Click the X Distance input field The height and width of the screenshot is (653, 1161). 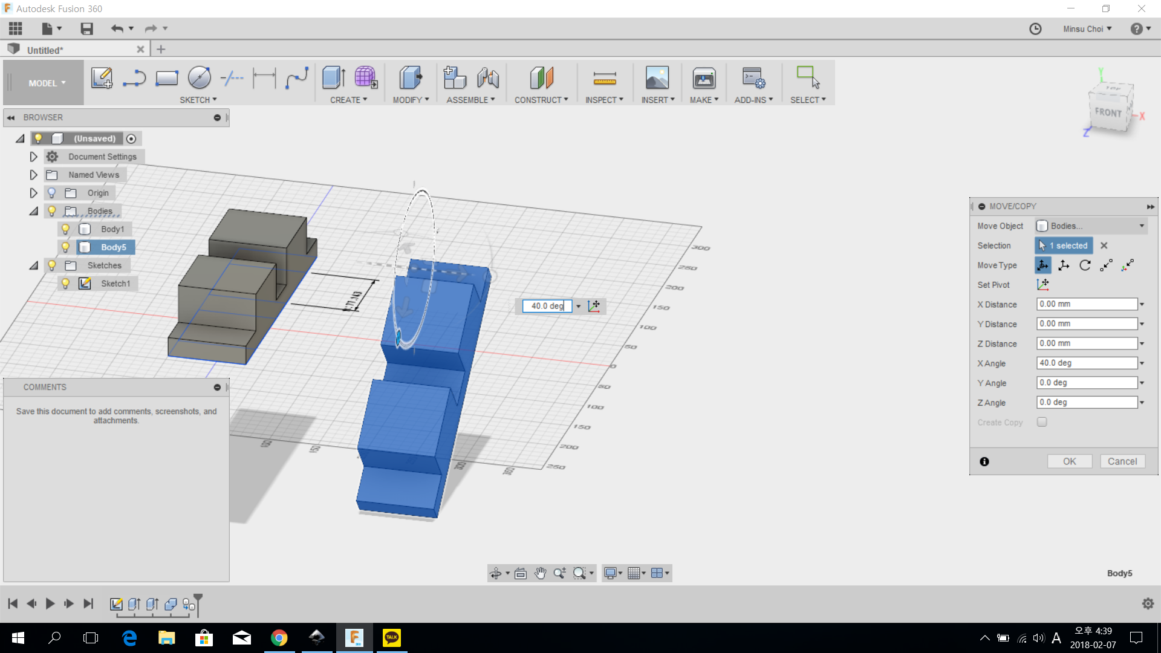point(1087,304)
